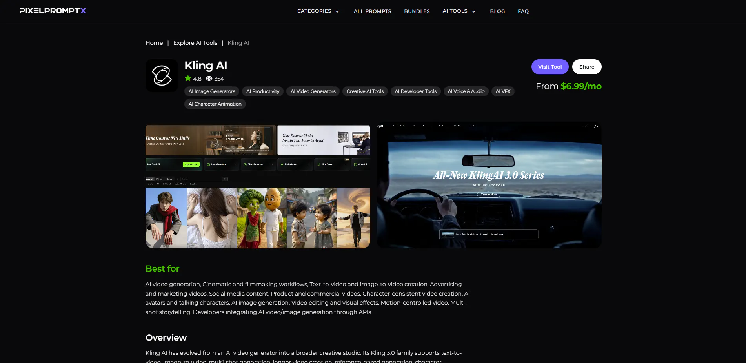746x363 pixels.
Task: Select the Creative AI Tools tag
Action: (x=365, y=91)
